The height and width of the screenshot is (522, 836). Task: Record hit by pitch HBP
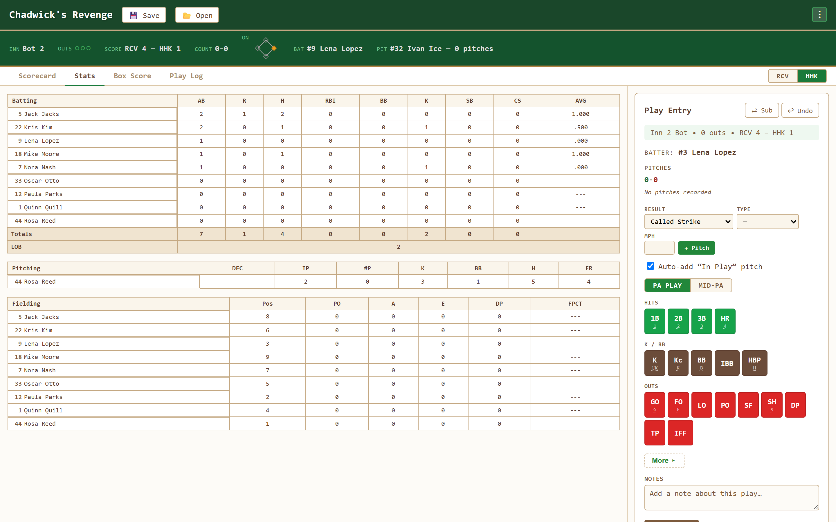point(754,363)
